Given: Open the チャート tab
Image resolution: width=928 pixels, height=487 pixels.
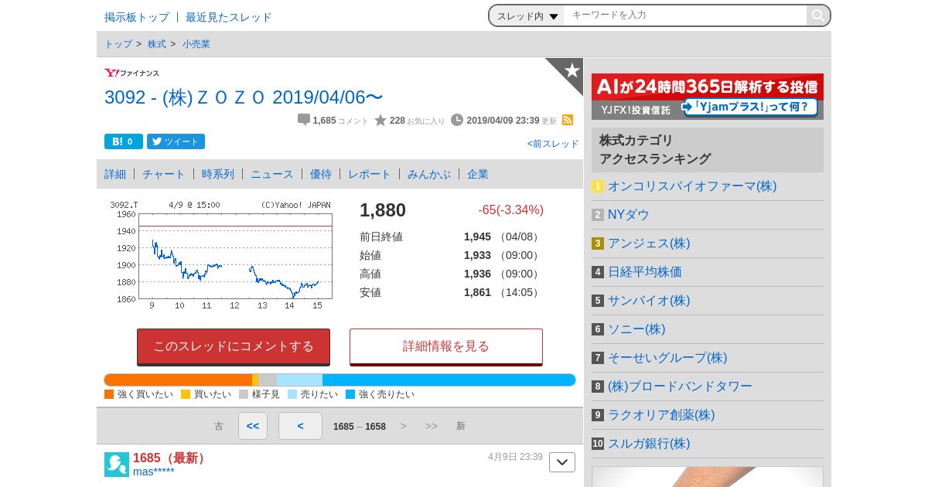Looking at the screenshot, I should pyautogui.click(x=164, y=174).
